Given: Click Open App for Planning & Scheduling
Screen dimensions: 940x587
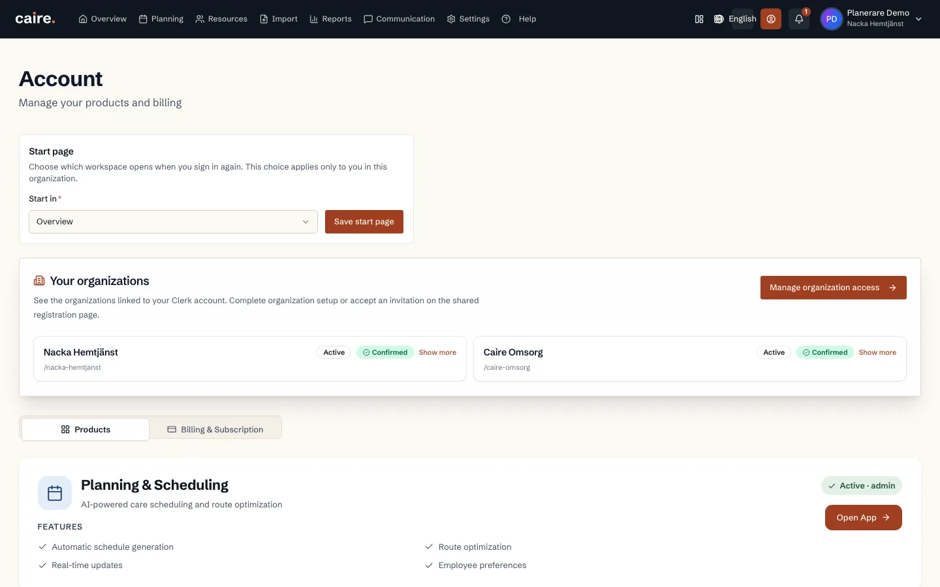Looking at the screenshot, I should 864,518.
